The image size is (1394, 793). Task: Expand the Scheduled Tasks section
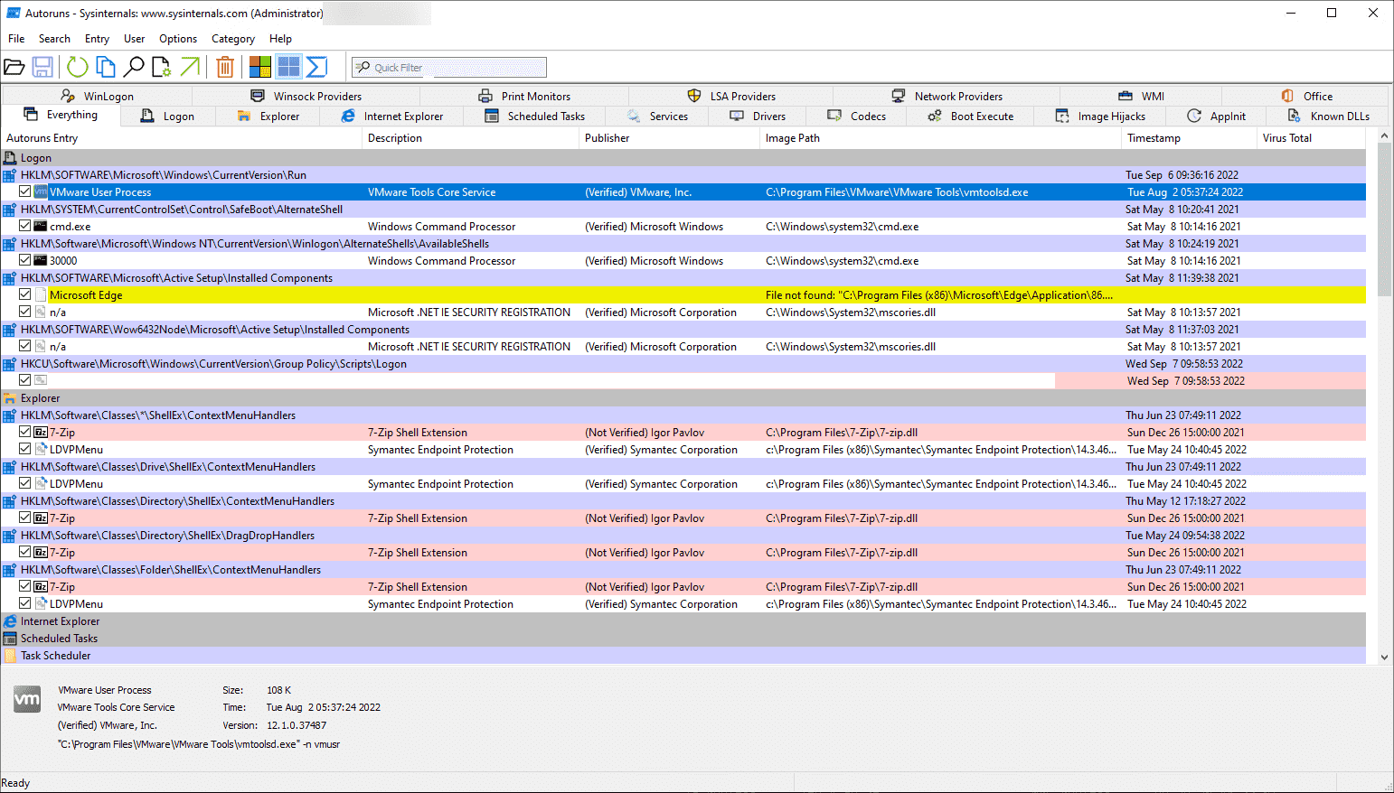tap(58, 638)
